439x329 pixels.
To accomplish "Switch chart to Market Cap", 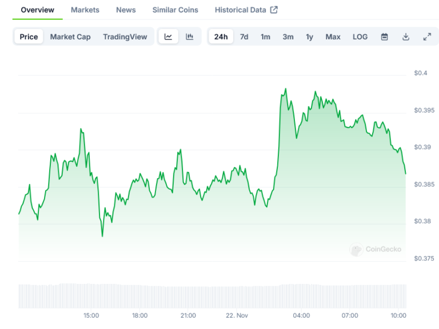I will point(70,37).
